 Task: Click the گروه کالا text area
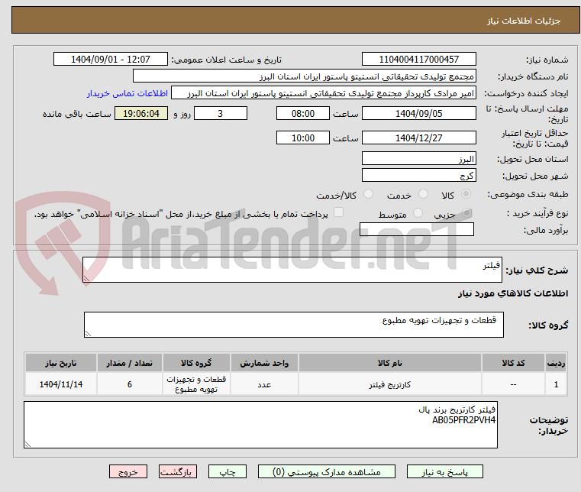click(x=293, y=325)
